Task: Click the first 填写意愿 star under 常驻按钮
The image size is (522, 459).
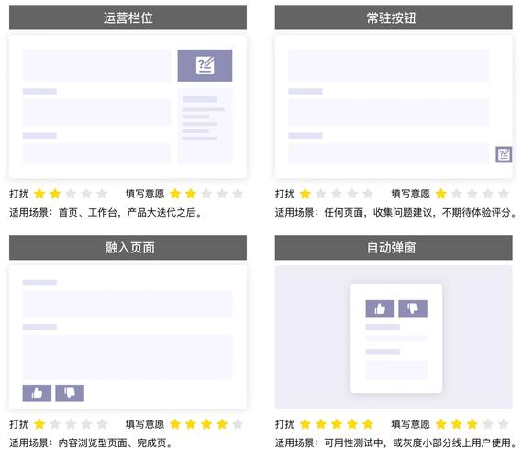Action: (x=440, y=194)
